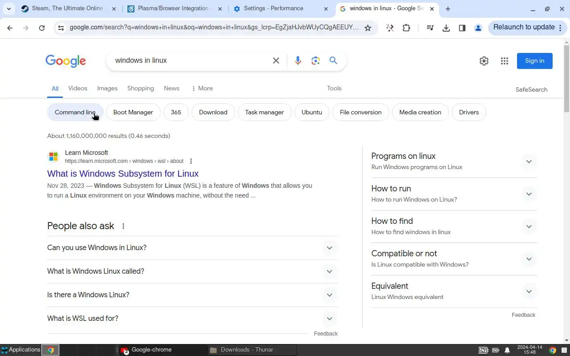570x356 pixels.
Task: Switch to the Images search tab
Action: click(107, 89)
